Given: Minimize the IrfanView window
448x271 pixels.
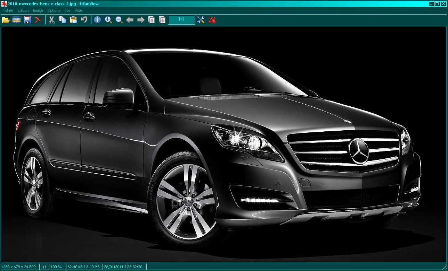Looking at the screenshot, I should click(x=432, y=4).
